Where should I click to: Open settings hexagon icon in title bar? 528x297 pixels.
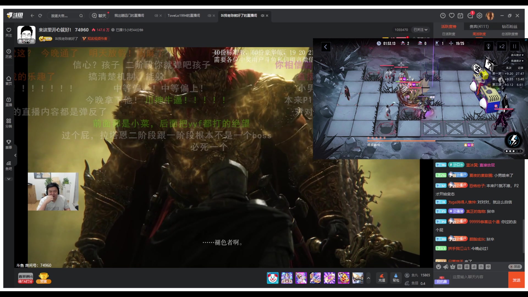479,16
